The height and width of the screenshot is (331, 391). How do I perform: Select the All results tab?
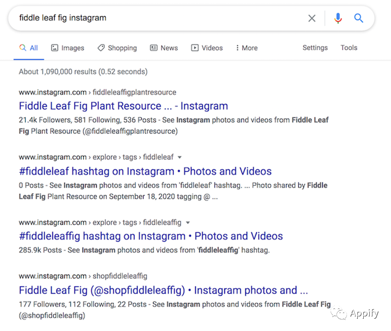tap(29, 48)
